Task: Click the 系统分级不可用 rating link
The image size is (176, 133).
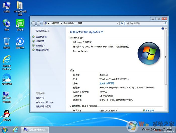Action: 107,83
